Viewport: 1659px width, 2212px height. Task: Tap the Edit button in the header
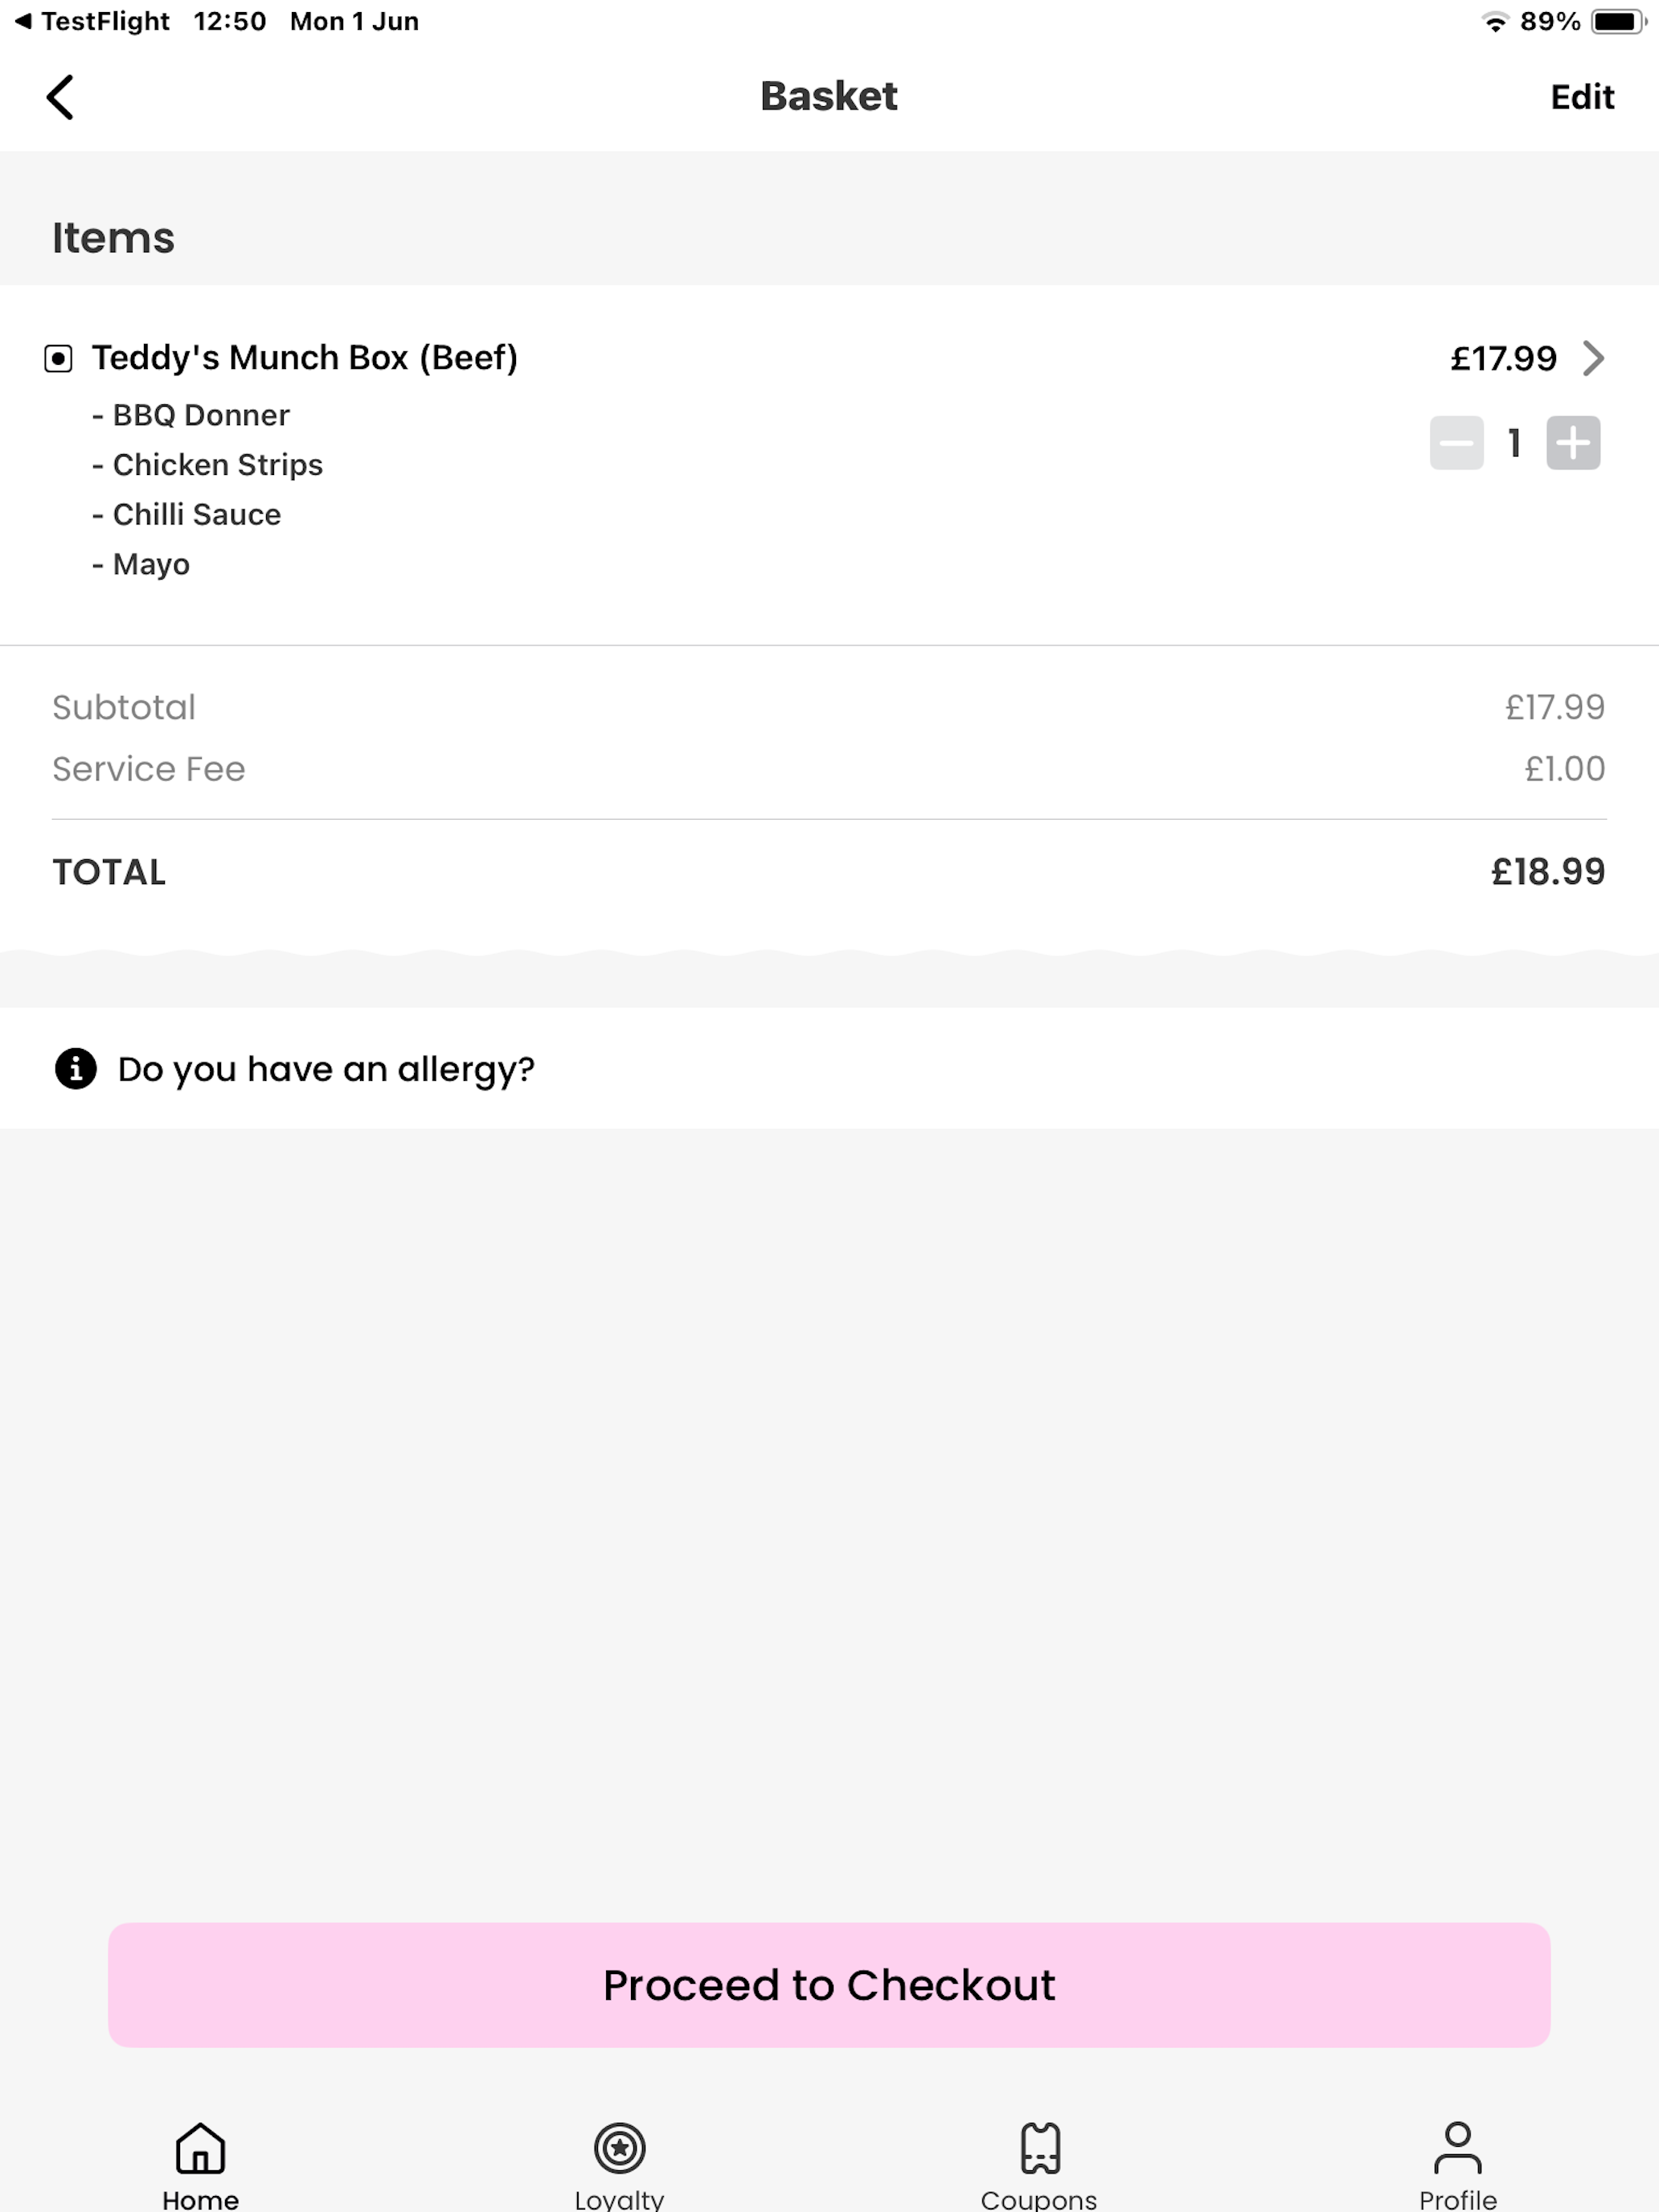(x=1582, y=97)
